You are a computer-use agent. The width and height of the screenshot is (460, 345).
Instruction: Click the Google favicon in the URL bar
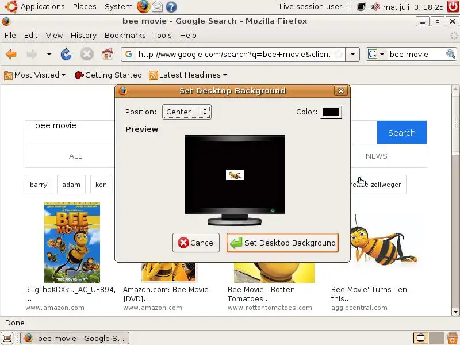128,54
